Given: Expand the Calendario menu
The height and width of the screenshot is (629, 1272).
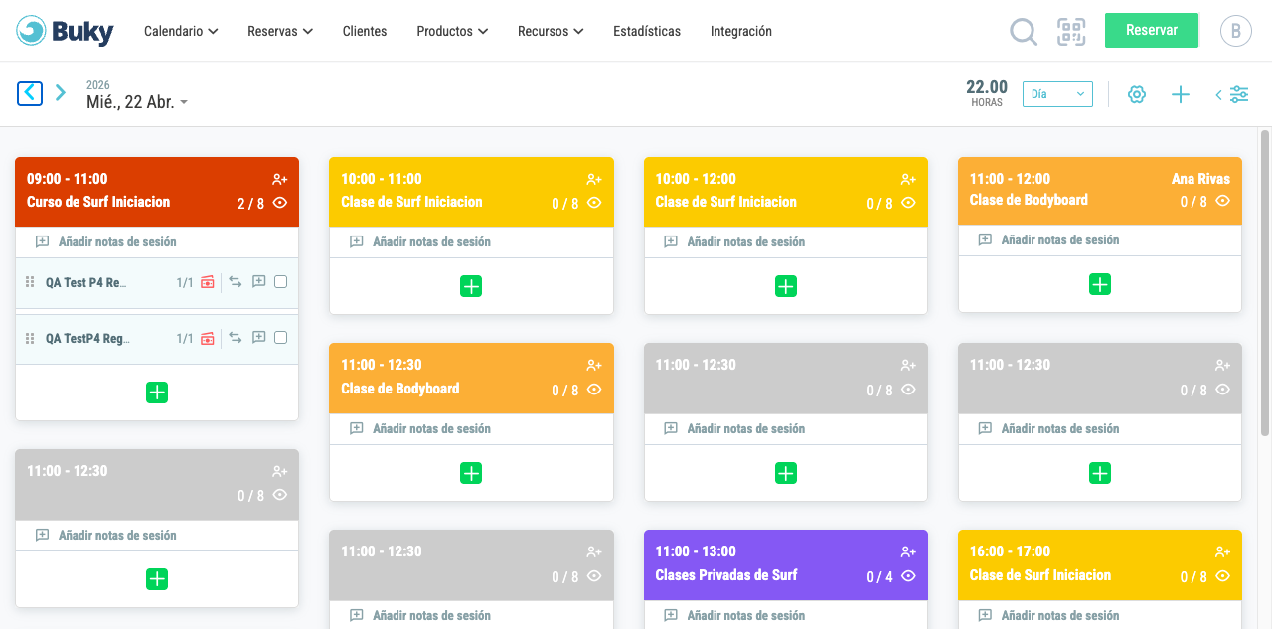Looking at the screenshot, I should pos(181,31).
